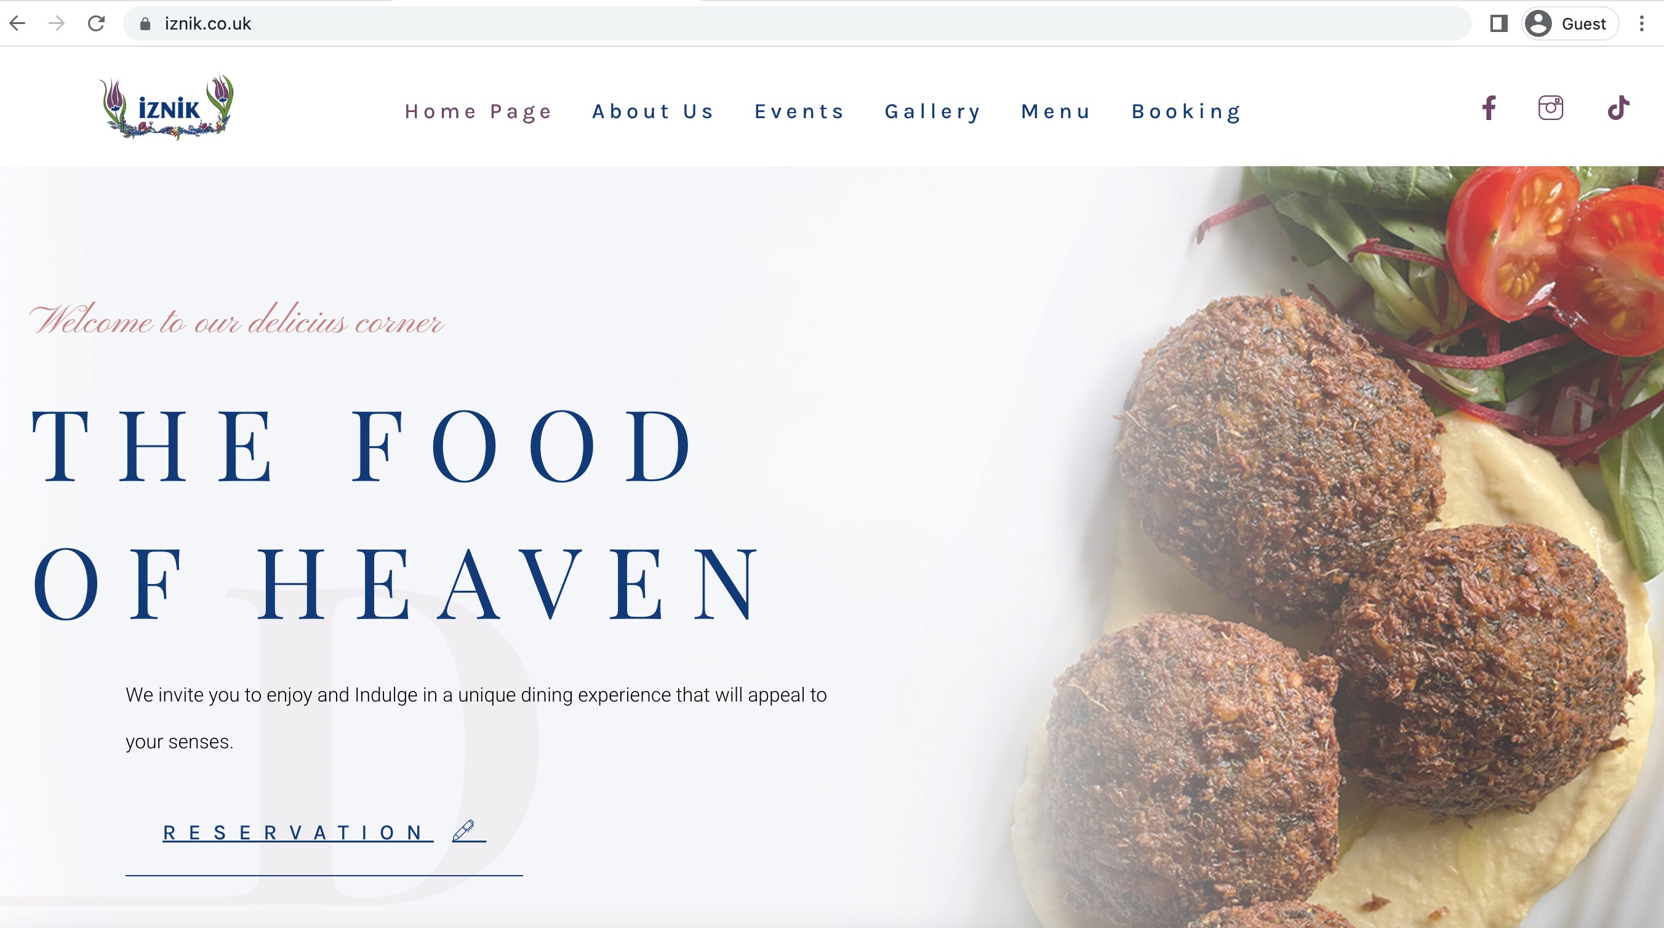Image resolution: width=1664 pixels, height=928 pixels.
Task: Go to the Home Page menu item
Action: (x=479, y=112)
